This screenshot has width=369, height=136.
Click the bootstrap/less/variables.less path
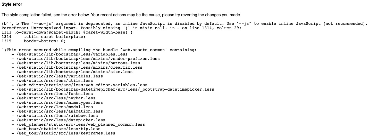click(x=72, y=54)
